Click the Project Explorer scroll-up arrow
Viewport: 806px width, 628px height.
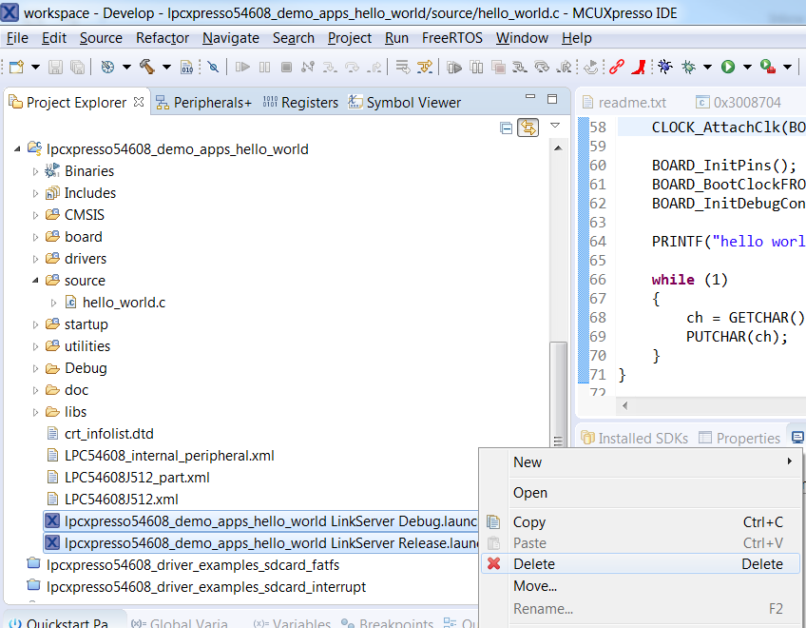[558, 148]
